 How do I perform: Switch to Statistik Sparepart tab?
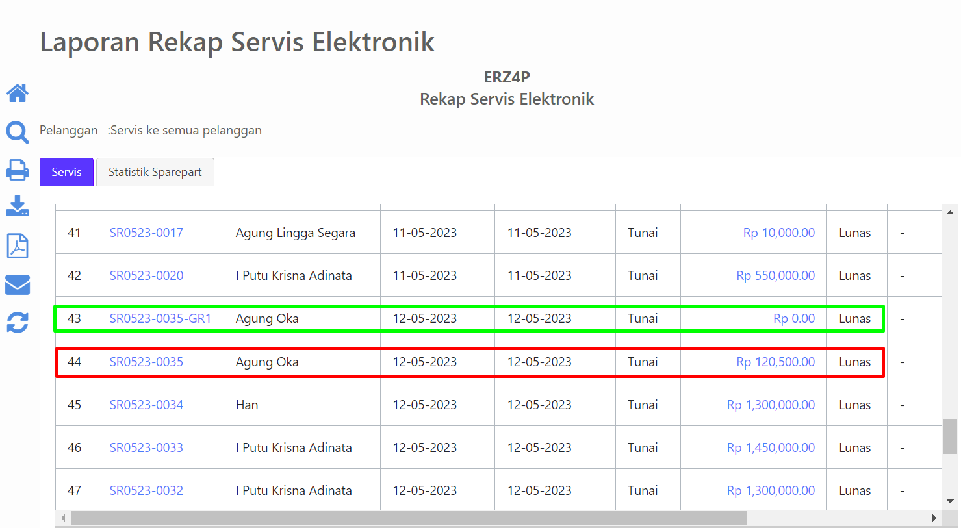point(155,172)
